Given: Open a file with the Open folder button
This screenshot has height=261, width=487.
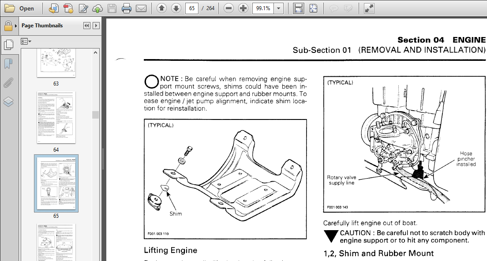Looking at the screenshot, I should (x=19, y=8).
